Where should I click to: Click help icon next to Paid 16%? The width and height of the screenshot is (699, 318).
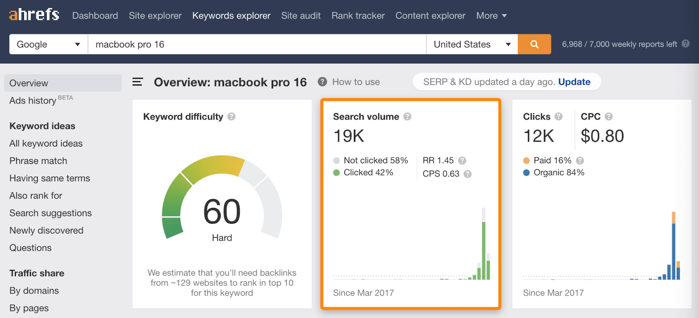580,160
